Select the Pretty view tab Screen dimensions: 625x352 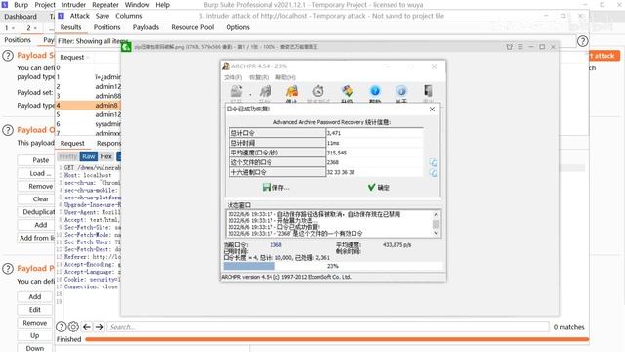point(68,156)
